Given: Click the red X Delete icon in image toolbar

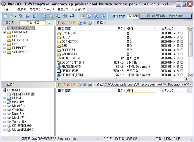Looking at the screenshot, I should point(63,23).
